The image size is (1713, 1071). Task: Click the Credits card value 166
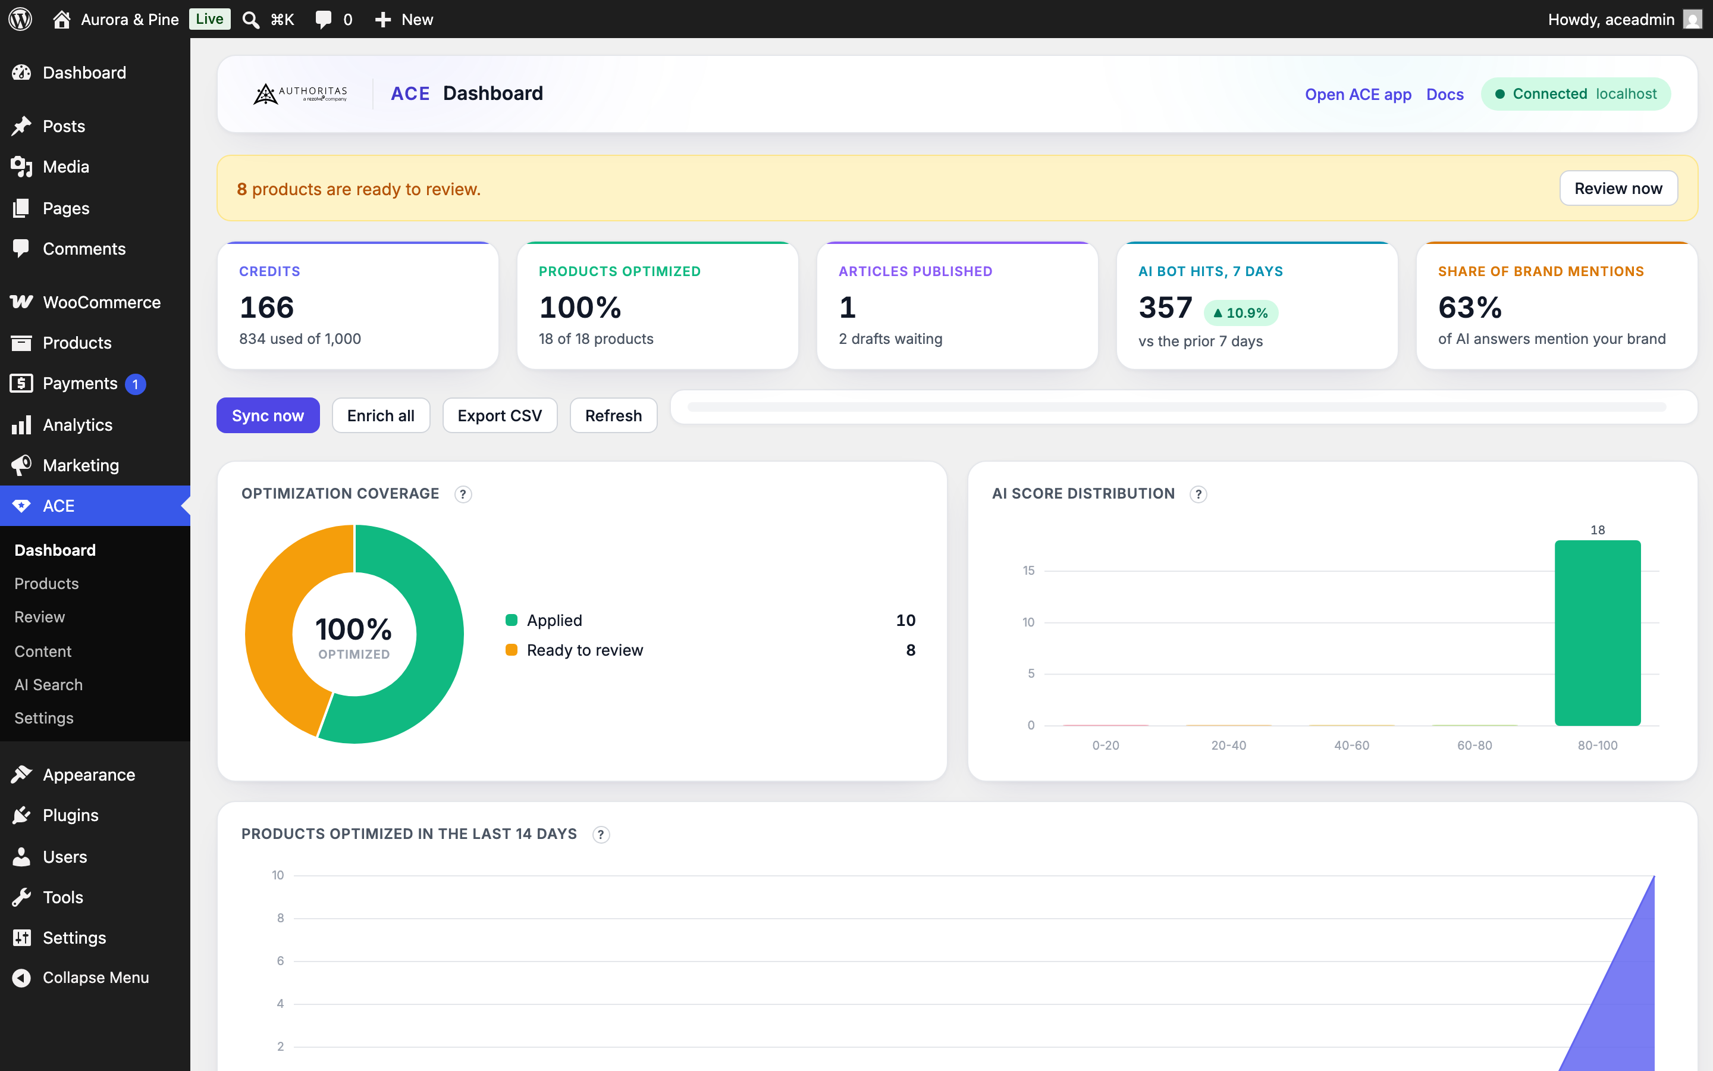coord(266,308)
